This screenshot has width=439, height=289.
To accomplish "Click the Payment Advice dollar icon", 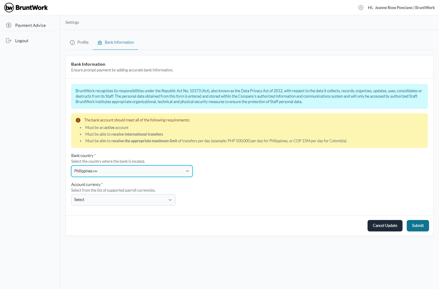I will [x=9, y=25].
